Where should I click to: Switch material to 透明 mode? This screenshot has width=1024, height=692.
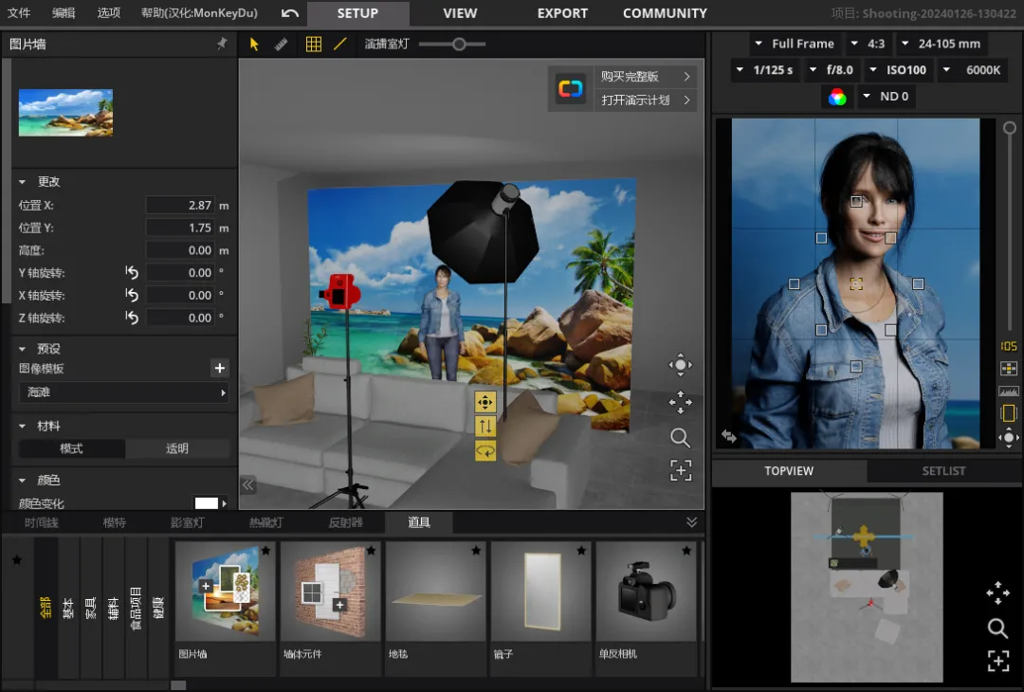pos(177,448)
